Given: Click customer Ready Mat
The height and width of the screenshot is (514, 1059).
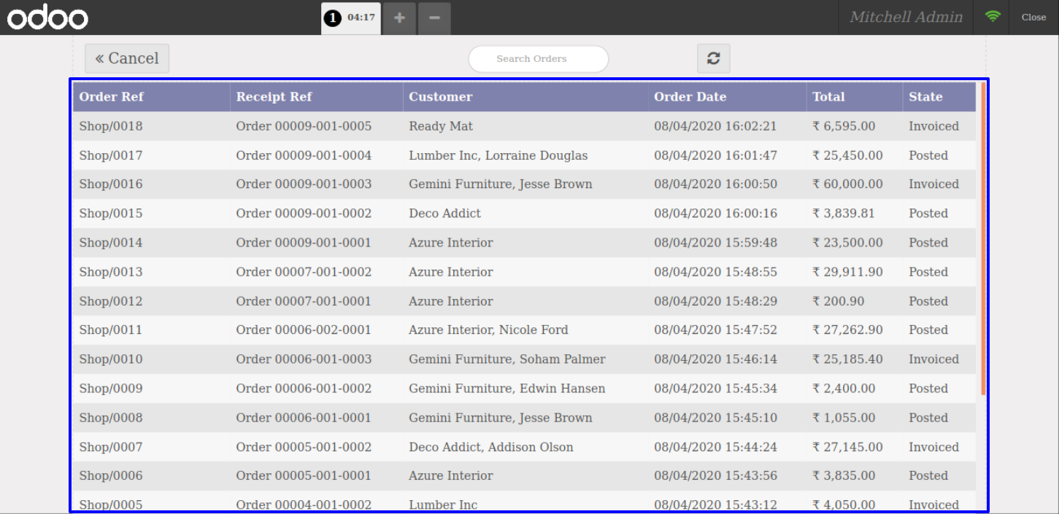Looking at the screenshot, I should tap(441, 126).
